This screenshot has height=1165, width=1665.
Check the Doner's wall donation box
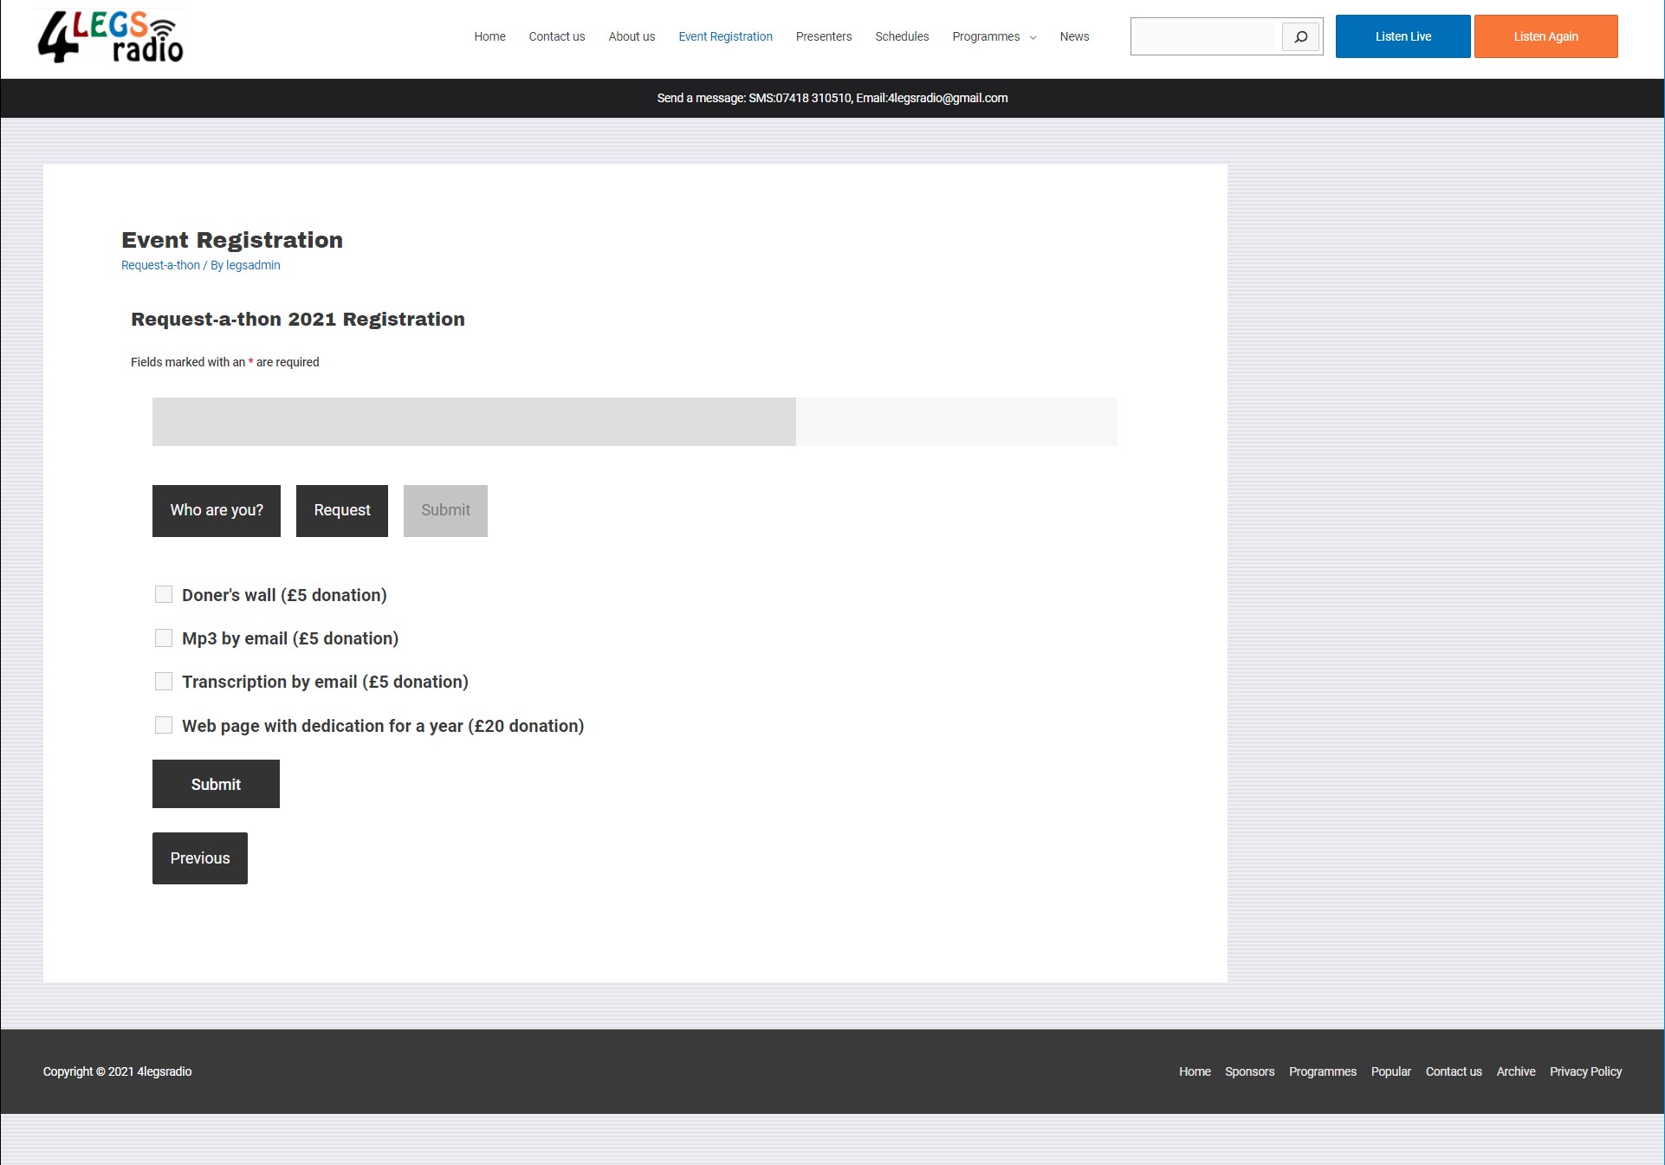[164, 594]
